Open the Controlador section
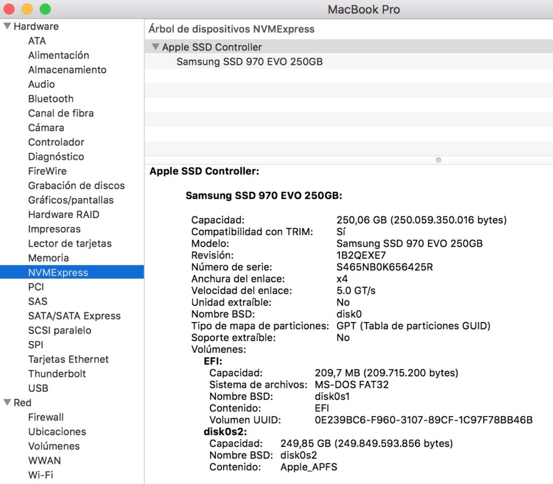This screenshot has height=484, width=553. click(56, 142)
